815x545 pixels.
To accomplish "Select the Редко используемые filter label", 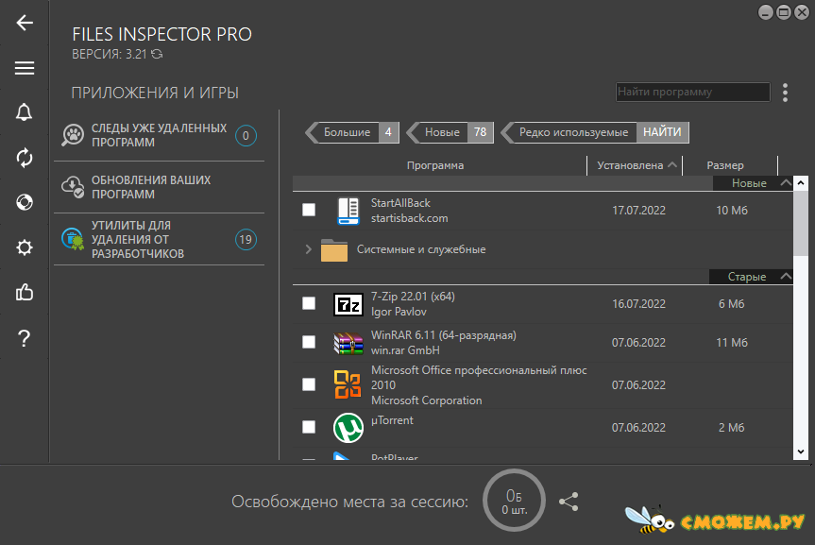I will [x=573, y=132].
